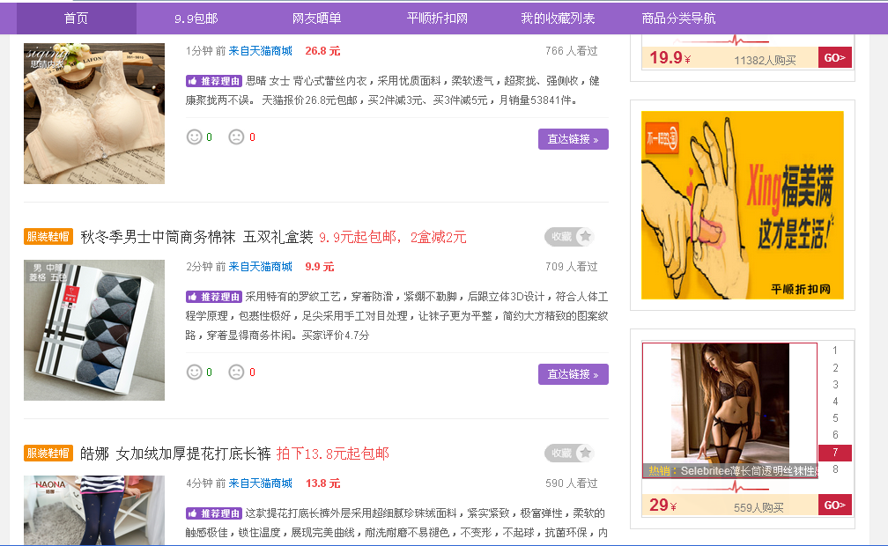Click the frown dislike icon for the 思晴 bra listing
This screenshot has width=888, height=546.
[x=236, y=137]
